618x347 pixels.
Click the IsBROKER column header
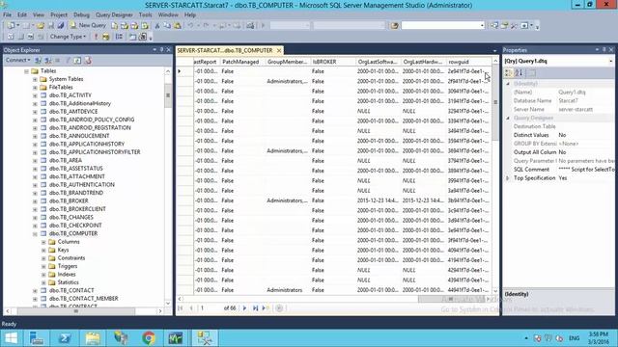pyautogui.click(x=332, y=62)
